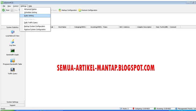Click Incoming: 0.00 KB/S status text
Viewport: 196px width, 111px height.
[164, 109]
